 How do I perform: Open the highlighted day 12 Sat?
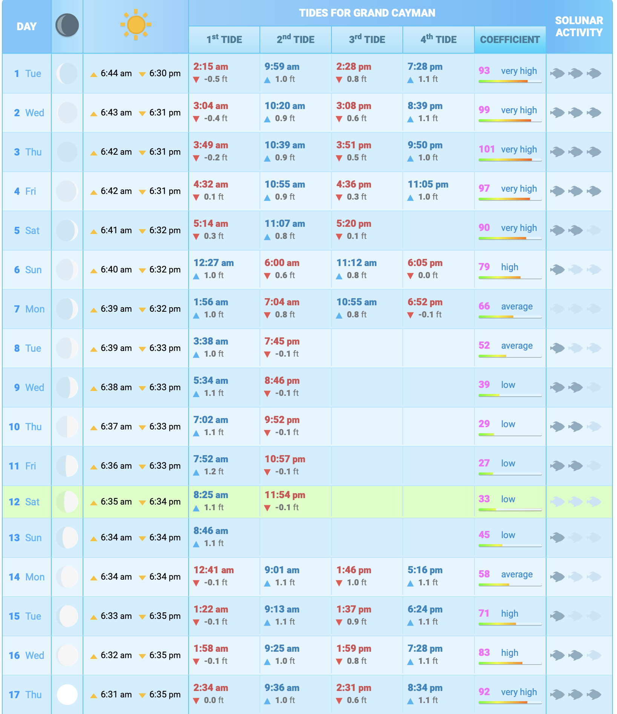[25, 502]
